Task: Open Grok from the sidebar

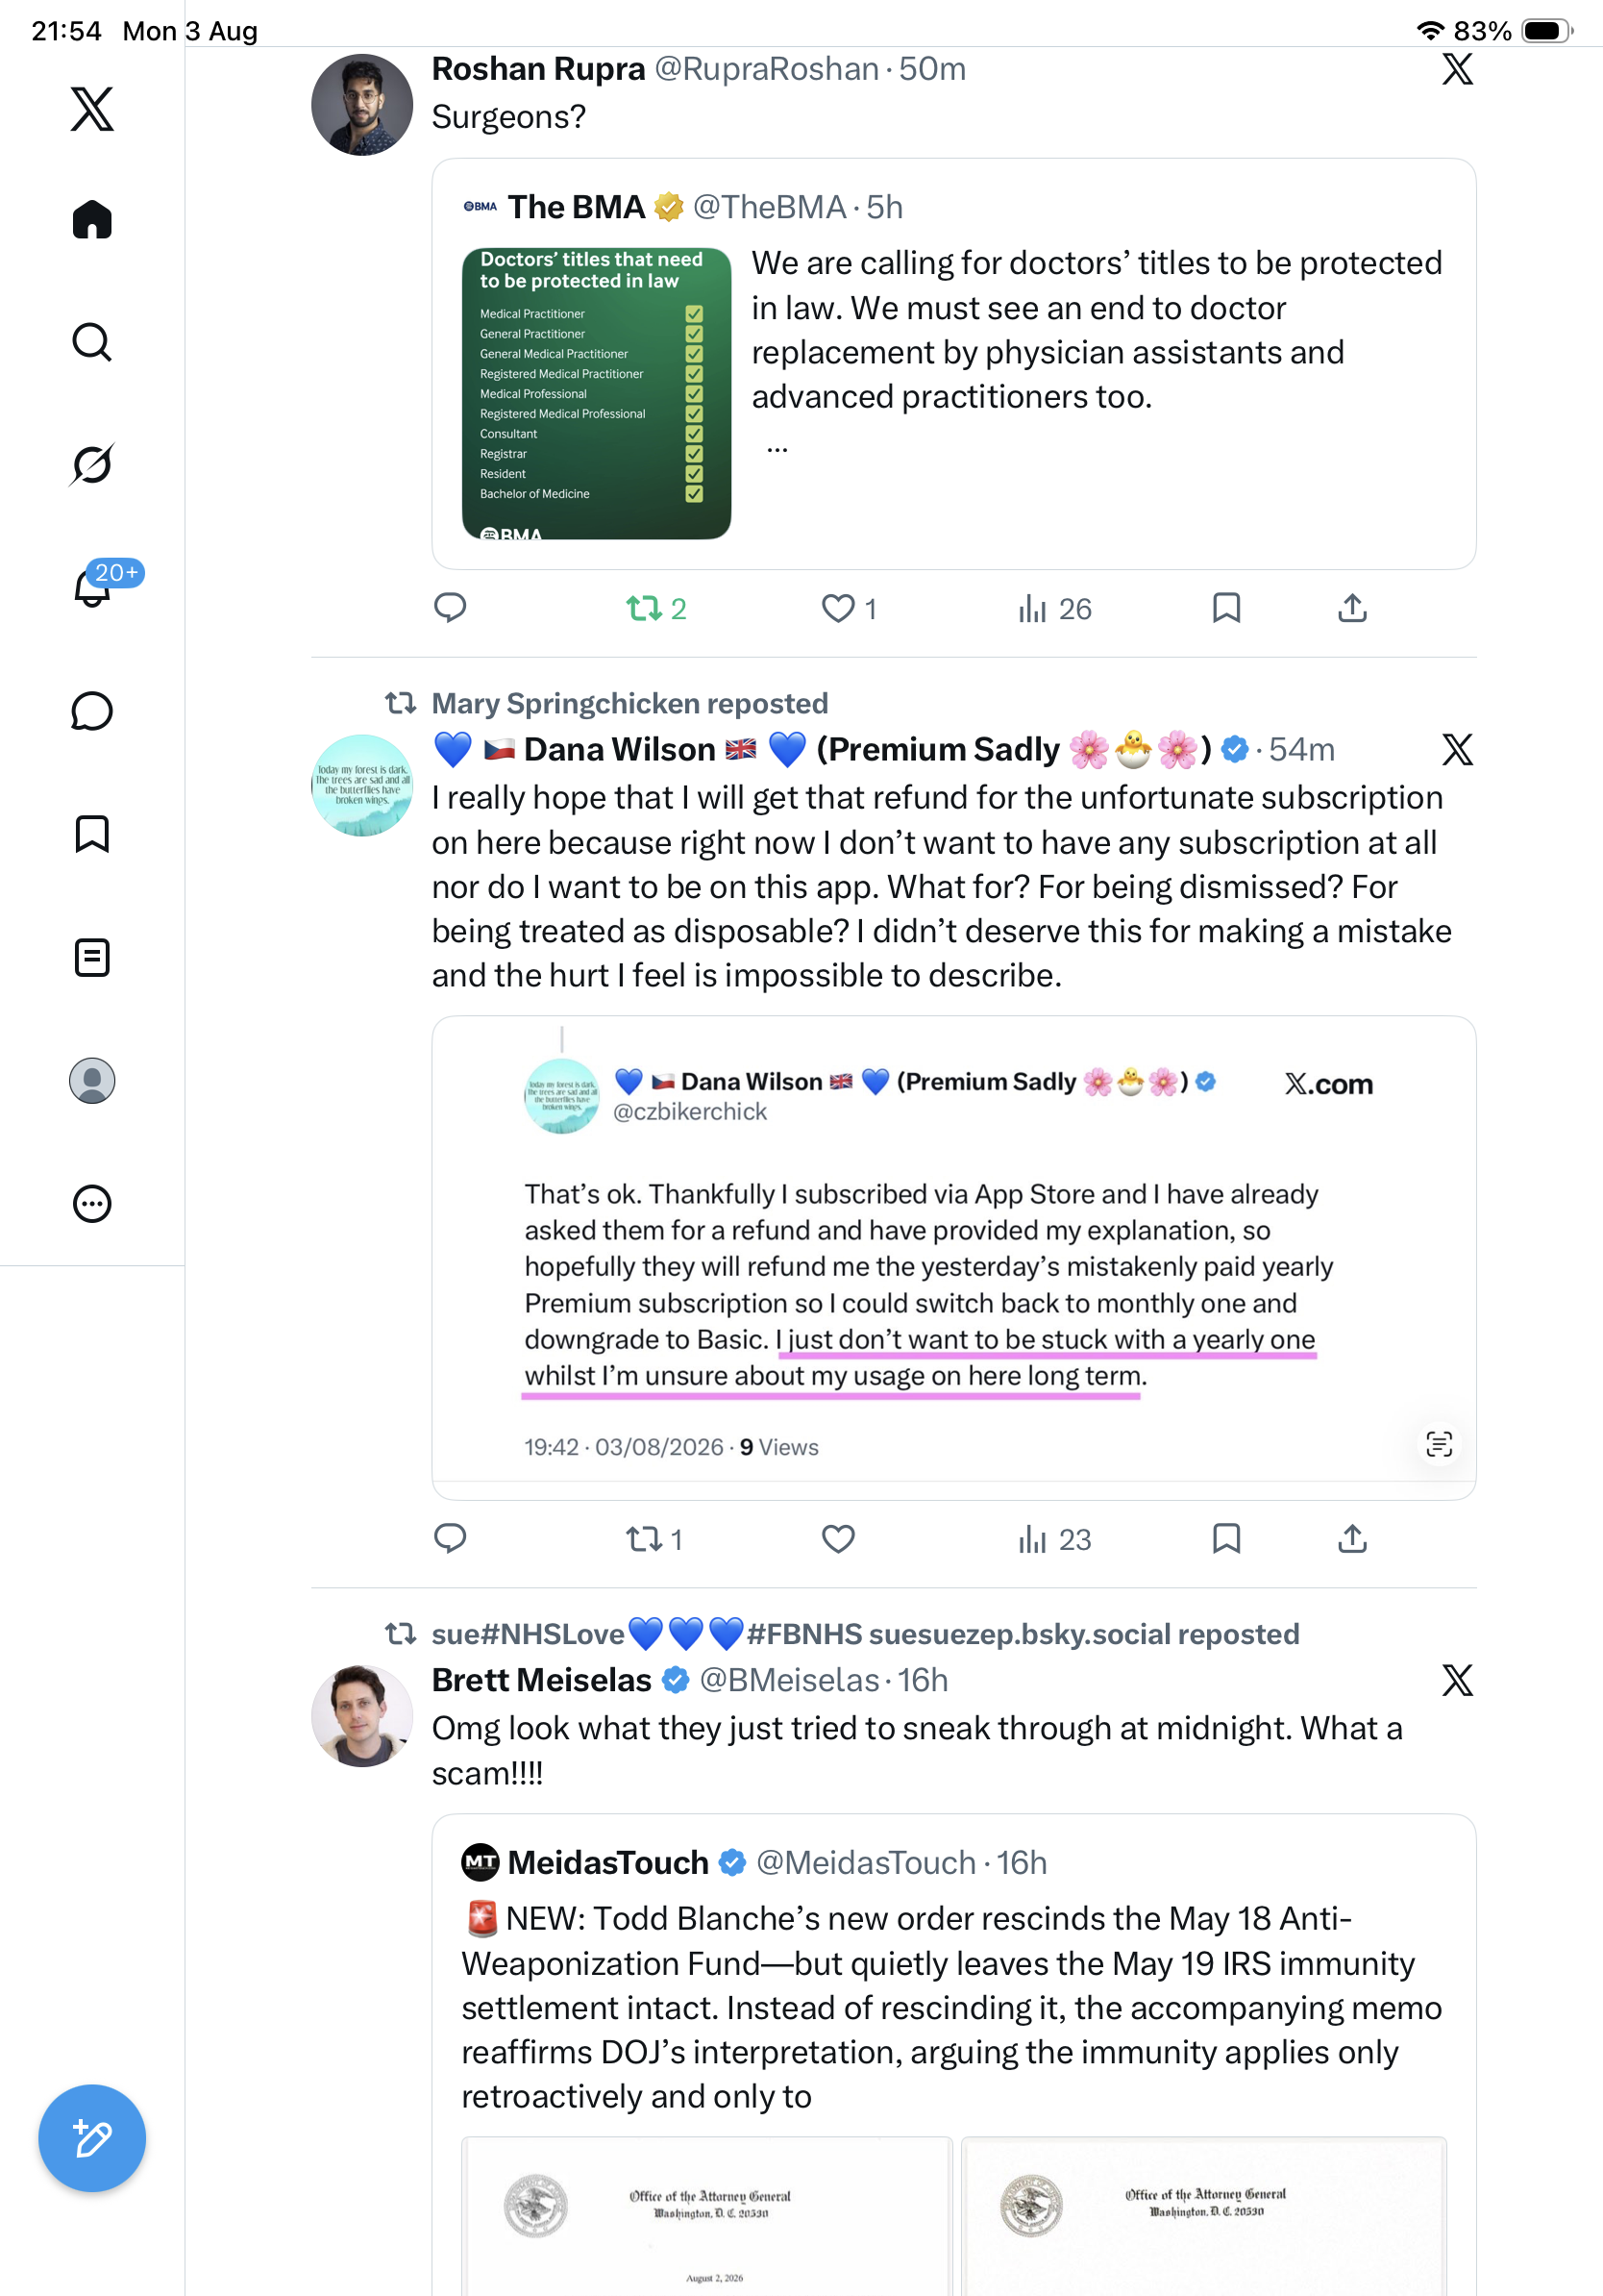Action: pyautogui.click(x=92, y=464)
